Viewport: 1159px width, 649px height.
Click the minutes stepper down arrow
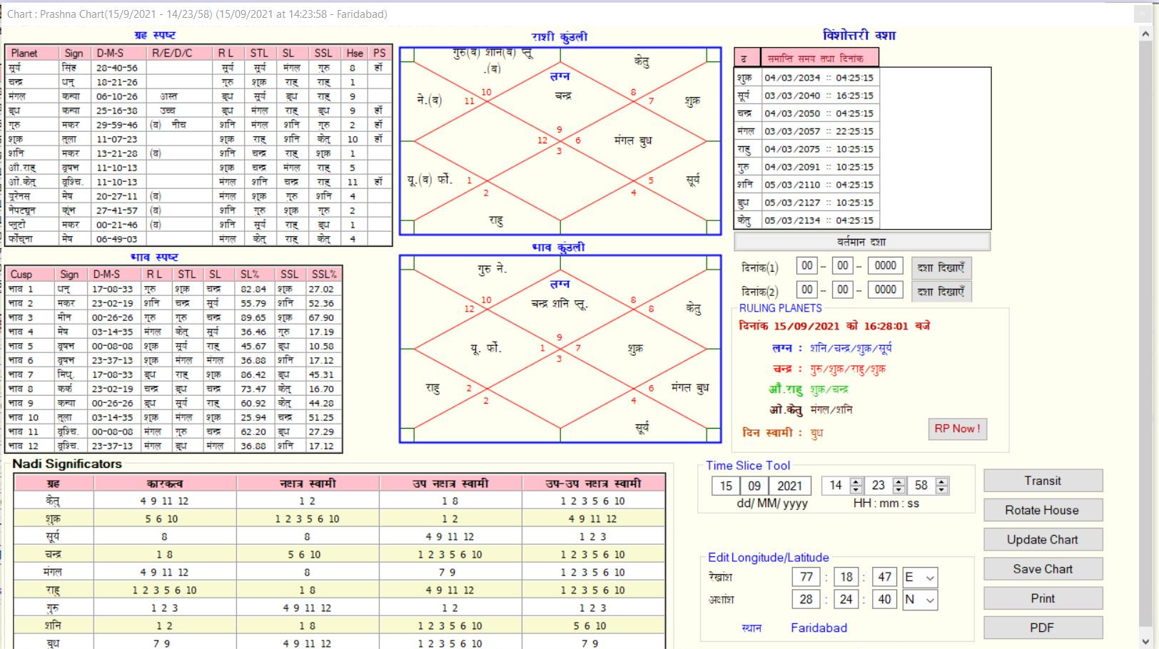coord(899,490)
